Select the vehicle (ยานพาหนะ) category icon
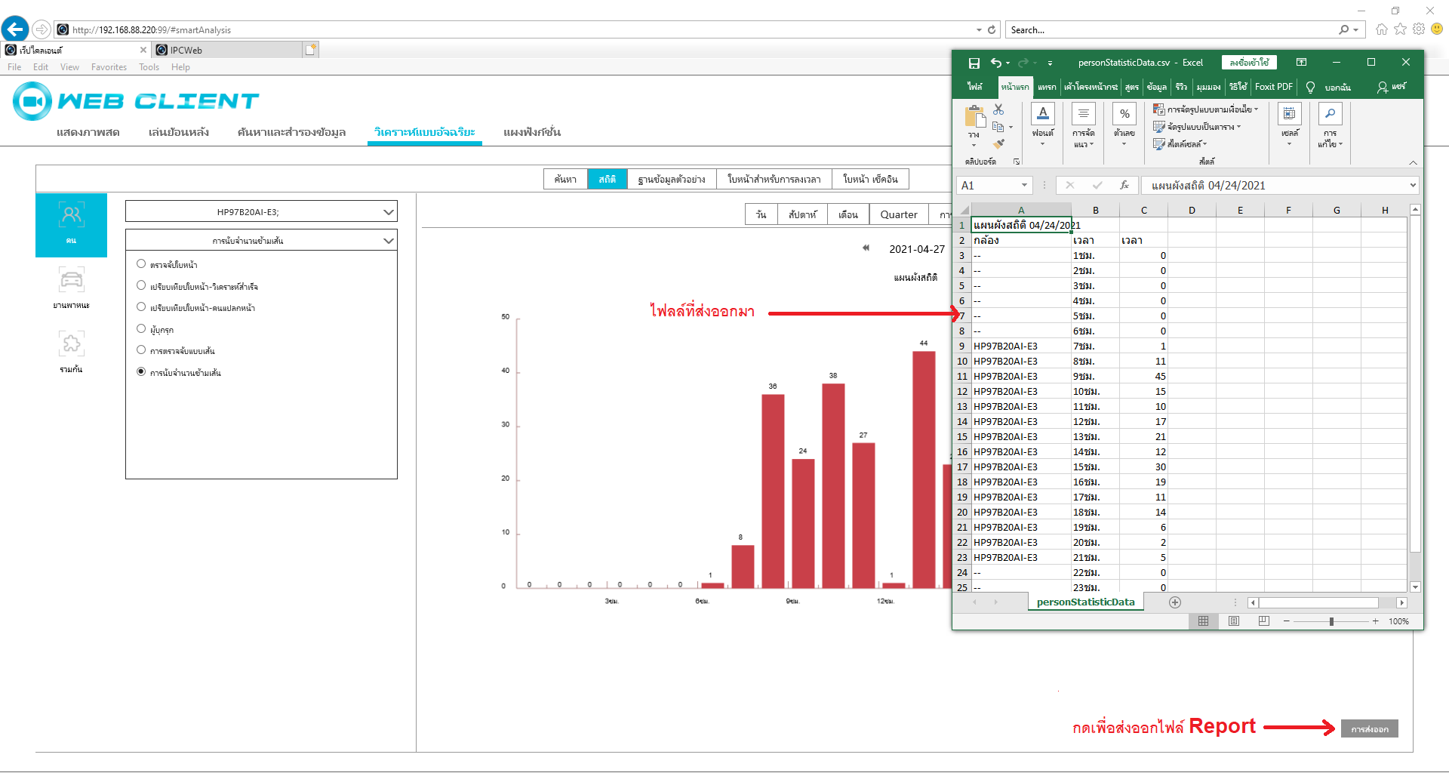The width and height of the screenshot is (1449, 773). click(x=71, y=281)
